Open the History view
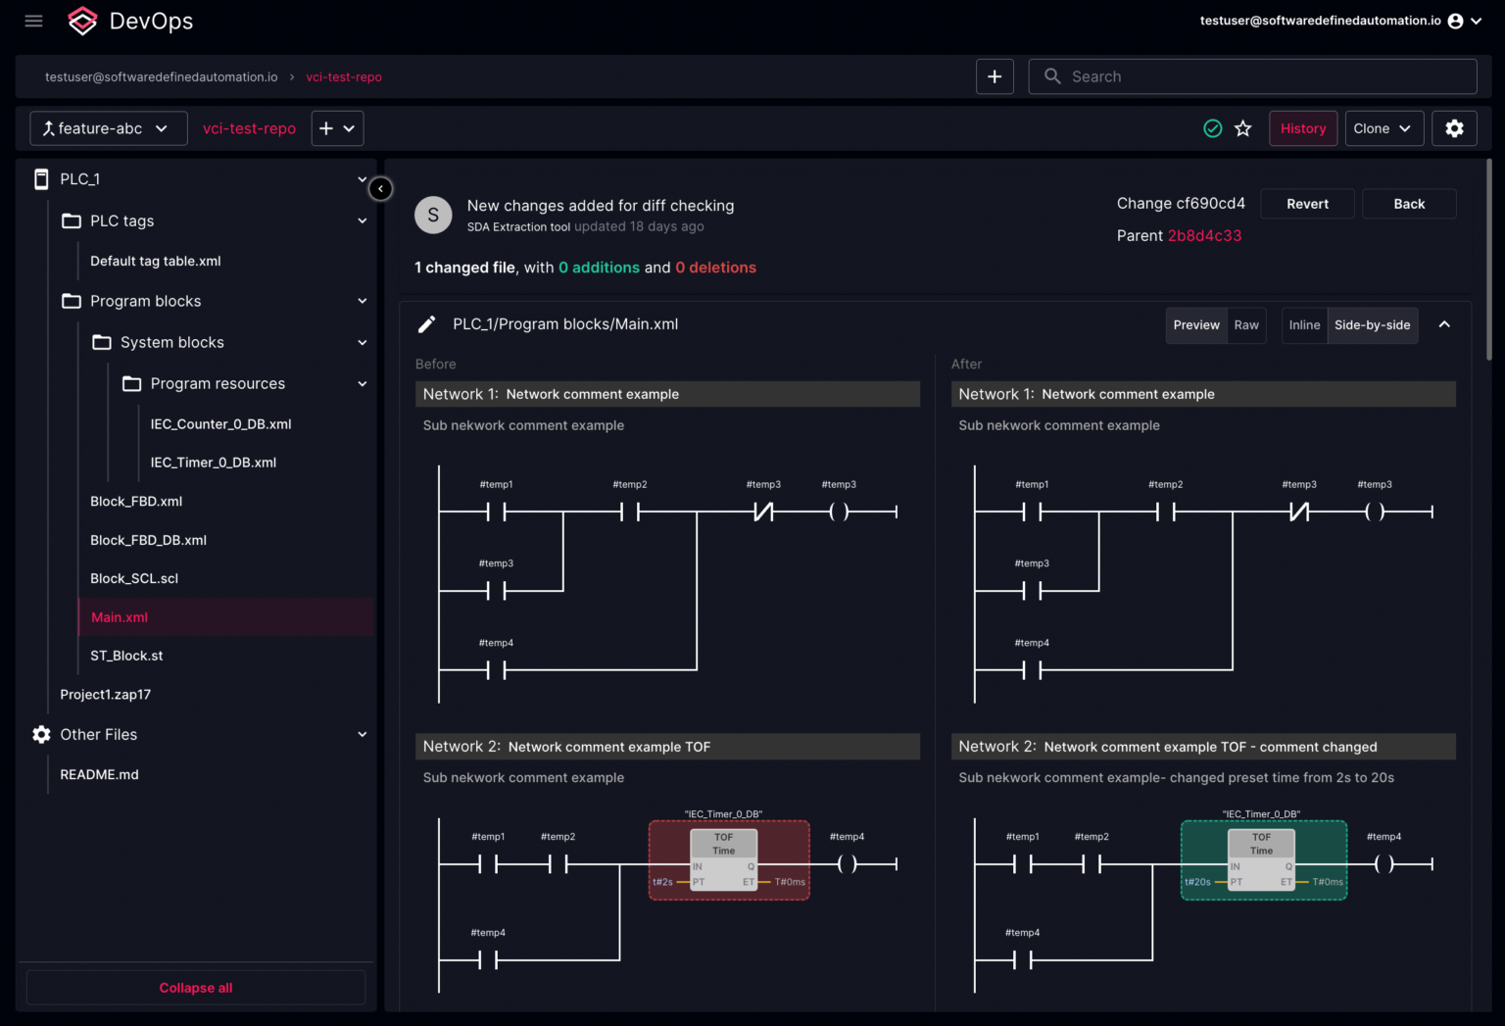 1302,128
